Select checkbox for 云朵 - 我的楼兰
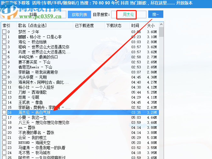212x159 pixels. point(4,138)
